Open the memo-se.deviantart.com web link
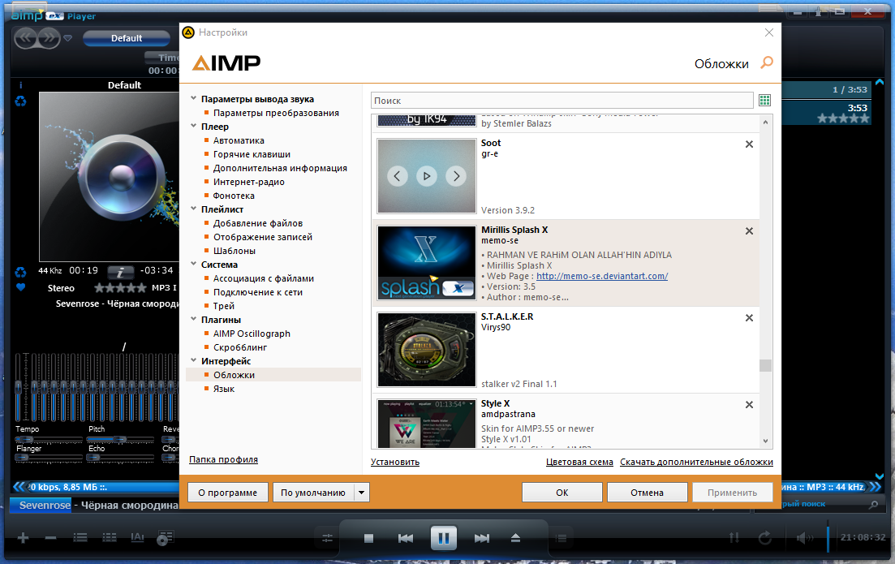895x564 pixels. click(602, 276)
